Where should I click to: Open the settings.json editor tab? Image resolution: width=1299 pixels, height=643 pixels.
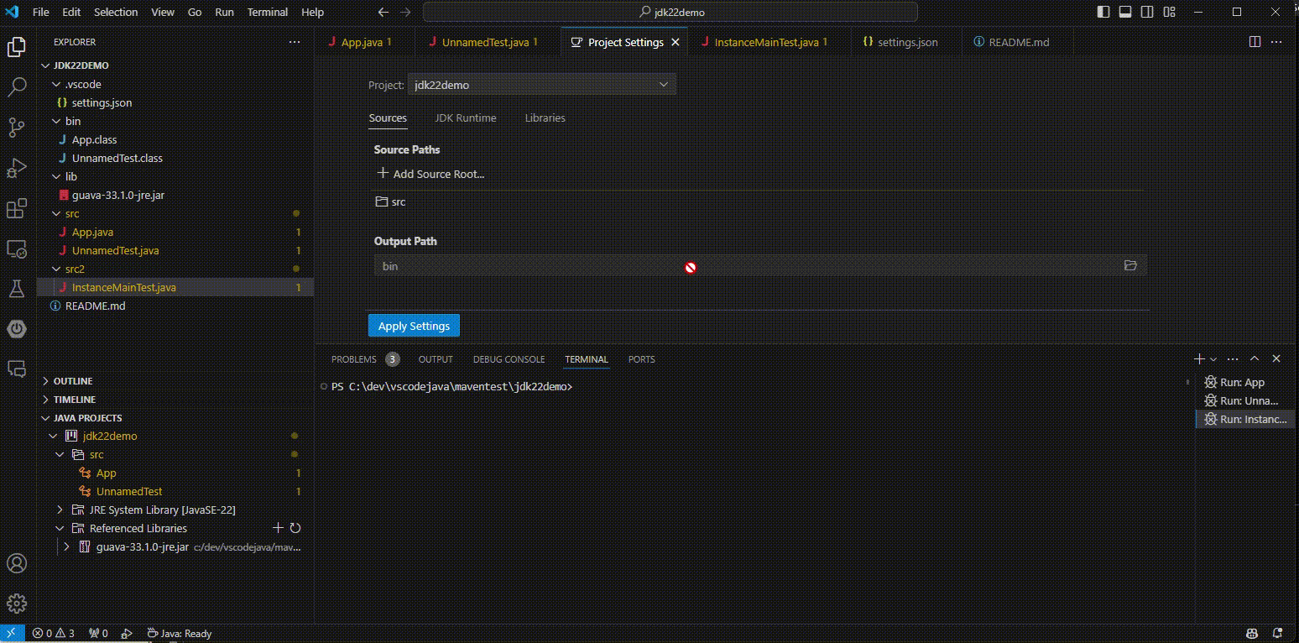pos(907,42)
